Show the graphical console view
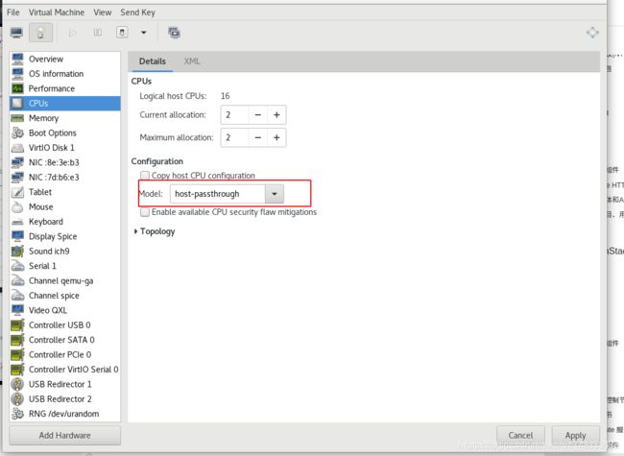The width and height of the screenshot is (624, 456). (16, 33)
